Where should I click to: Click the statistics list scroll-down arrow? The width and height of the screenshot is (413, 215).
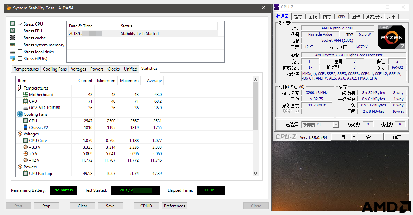(x=255, y=174)
